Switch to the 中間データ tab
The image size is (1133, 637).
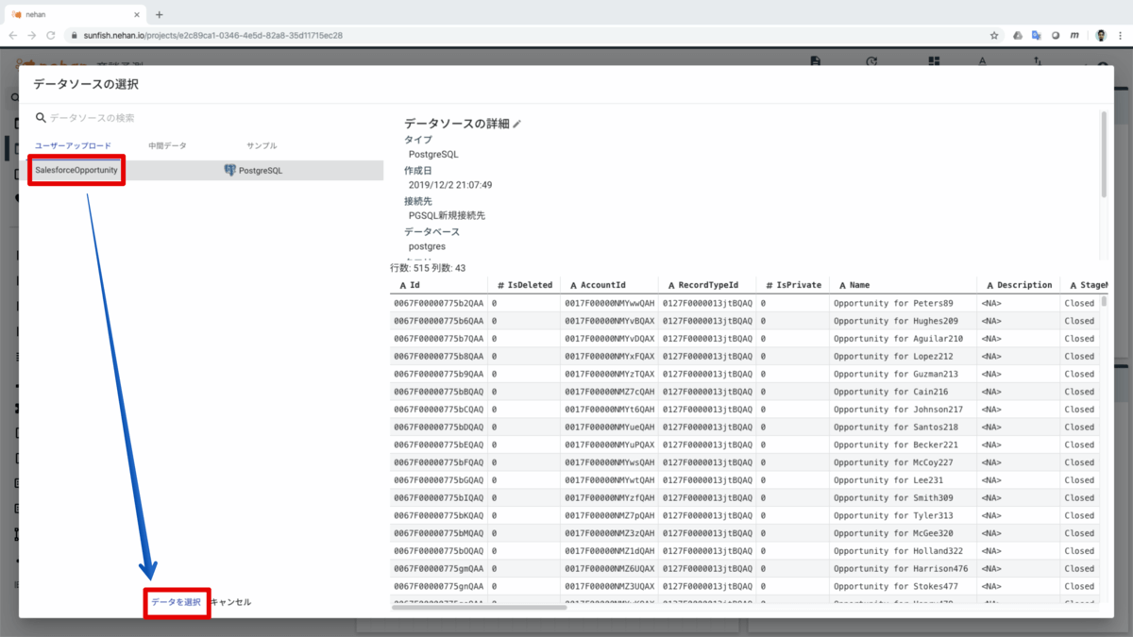(x=167, y=146)
